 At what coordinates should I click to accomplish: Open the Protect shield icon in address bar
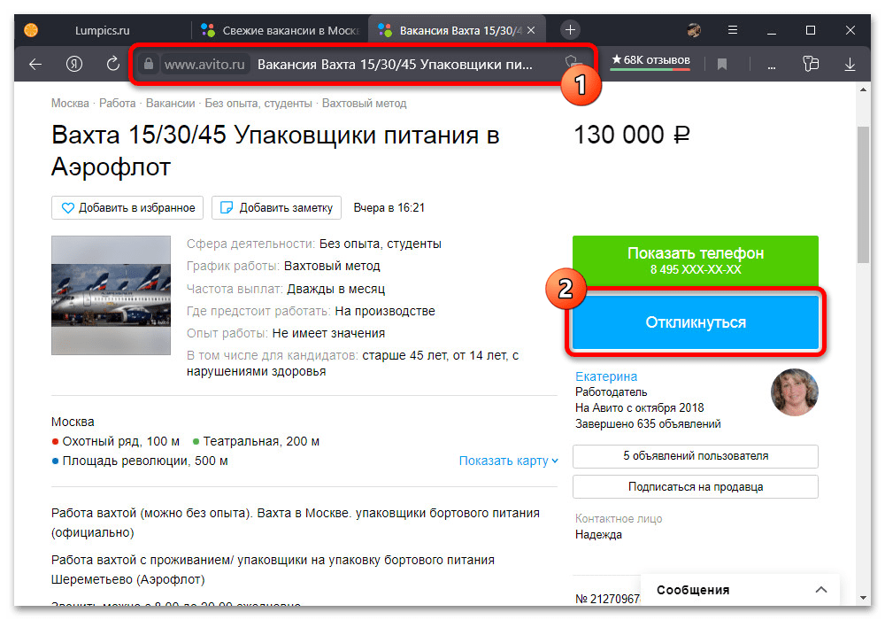click(572, 62)
